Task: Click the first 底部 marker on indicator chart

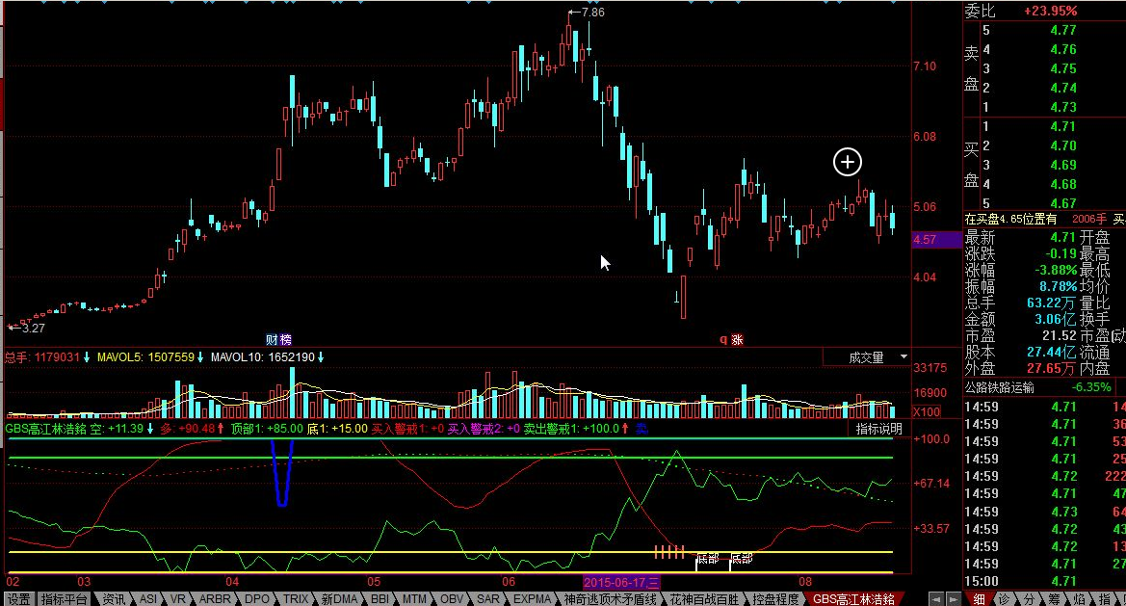Action: 707,559
